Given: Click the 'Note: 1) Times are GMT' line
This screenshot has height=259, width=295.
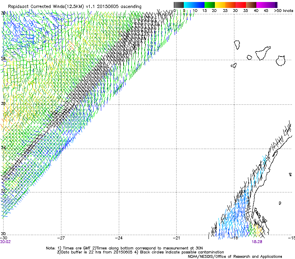Looking at the screenshot, I should pyautogui.click(x=124, y=248).
